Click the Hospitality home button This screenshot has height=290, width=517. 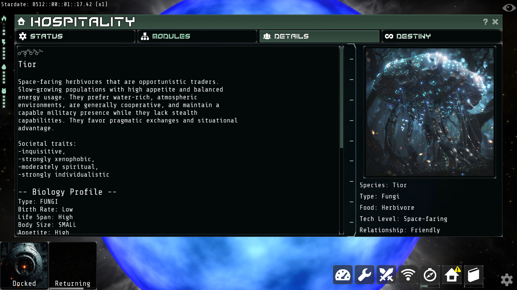click(x=21, y=21)
